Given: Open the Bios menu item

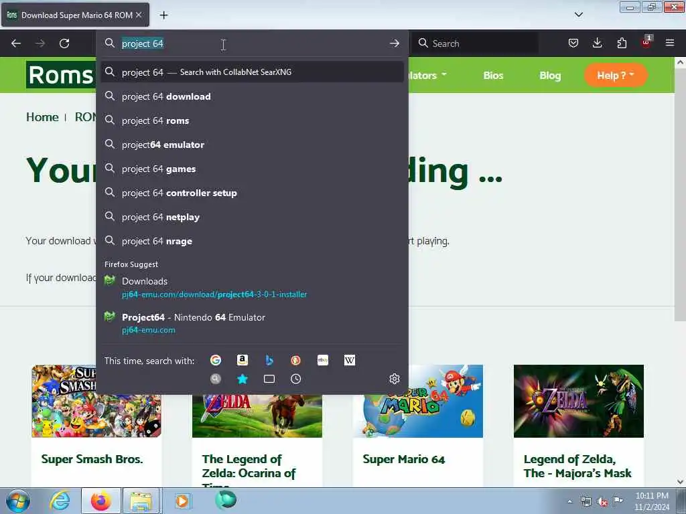Looking at the screenshot, I should (x=493, y=75).
